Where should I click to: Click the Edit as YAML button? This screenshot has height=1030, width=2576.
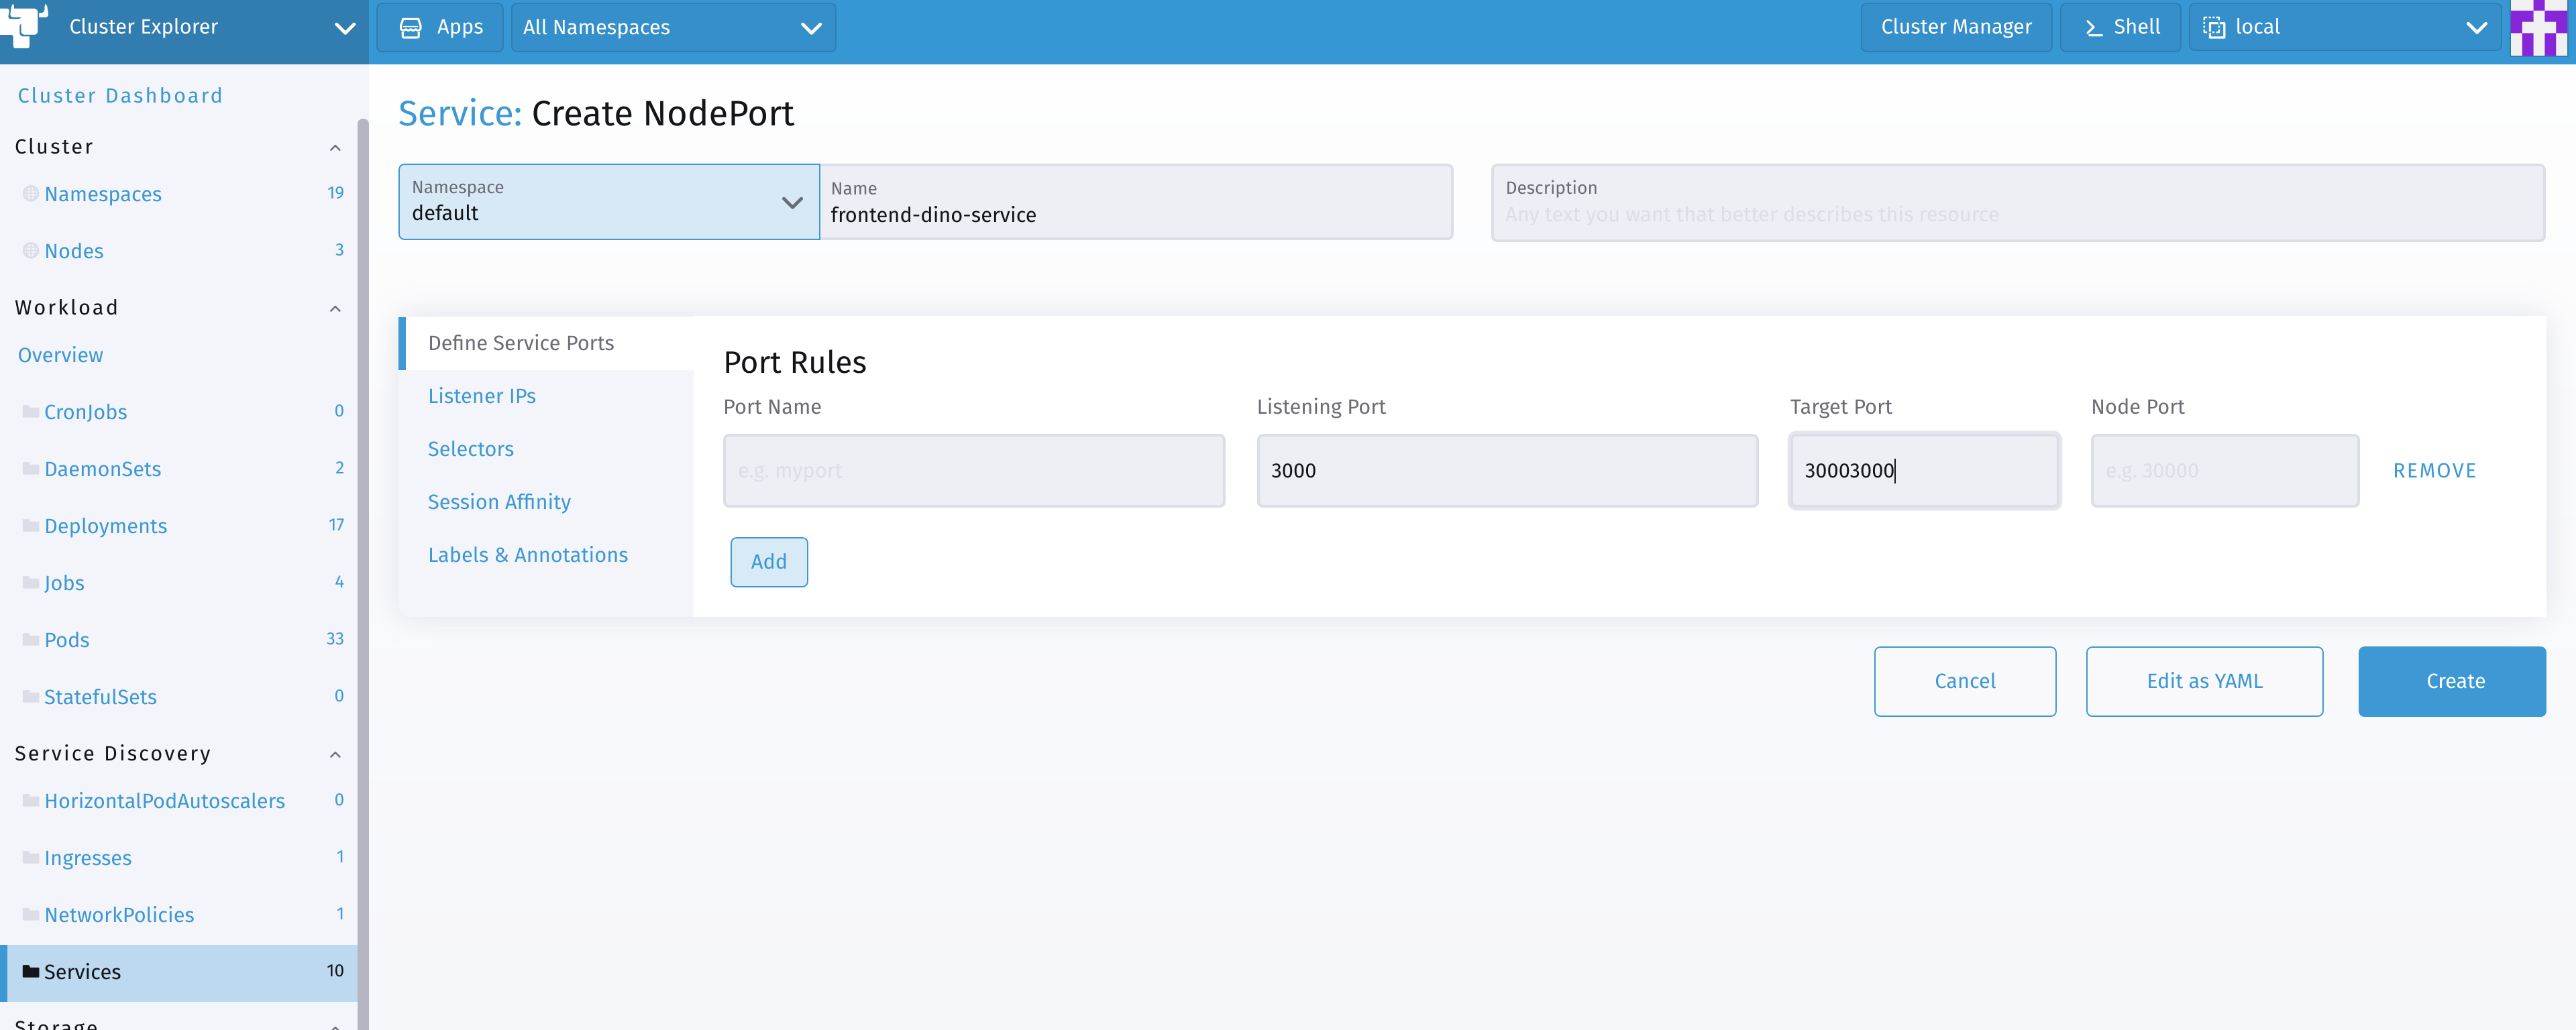coord(2203,681)
